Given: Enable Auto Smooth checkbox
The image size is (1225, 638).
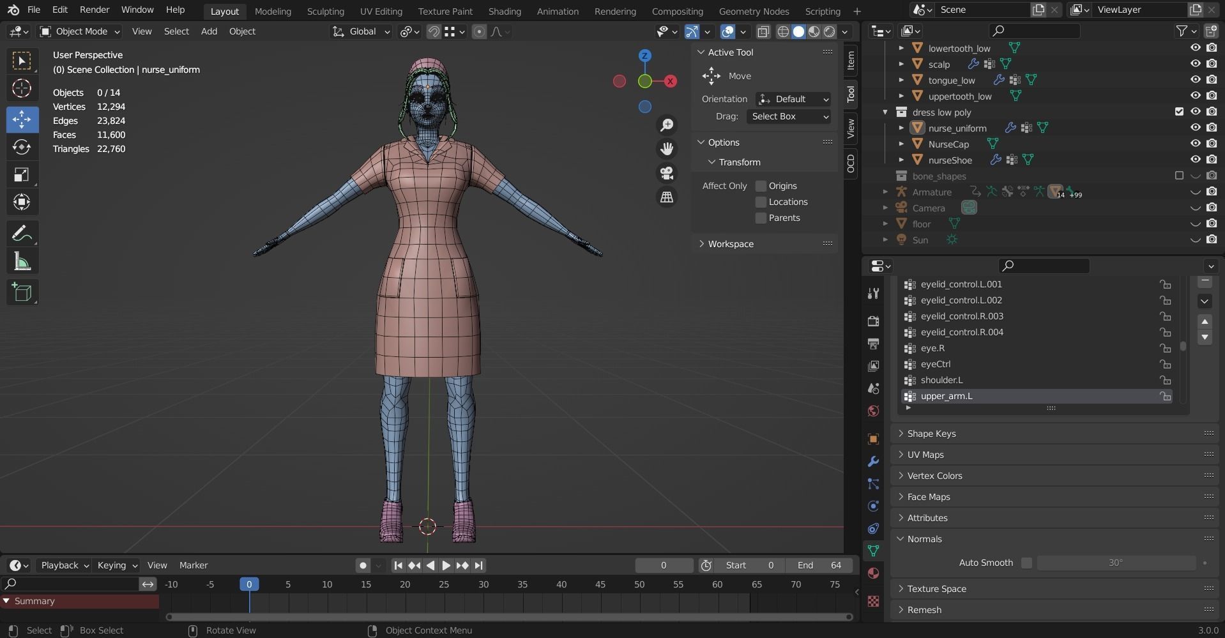Looking at the screenshot, I should point(1026,563).
